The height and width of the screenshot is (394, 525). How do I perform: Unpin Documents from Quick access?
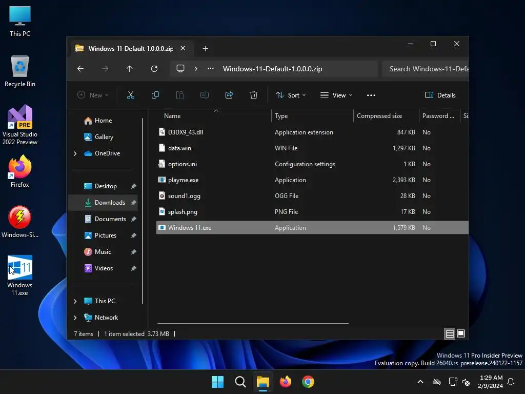coord(133,219)
